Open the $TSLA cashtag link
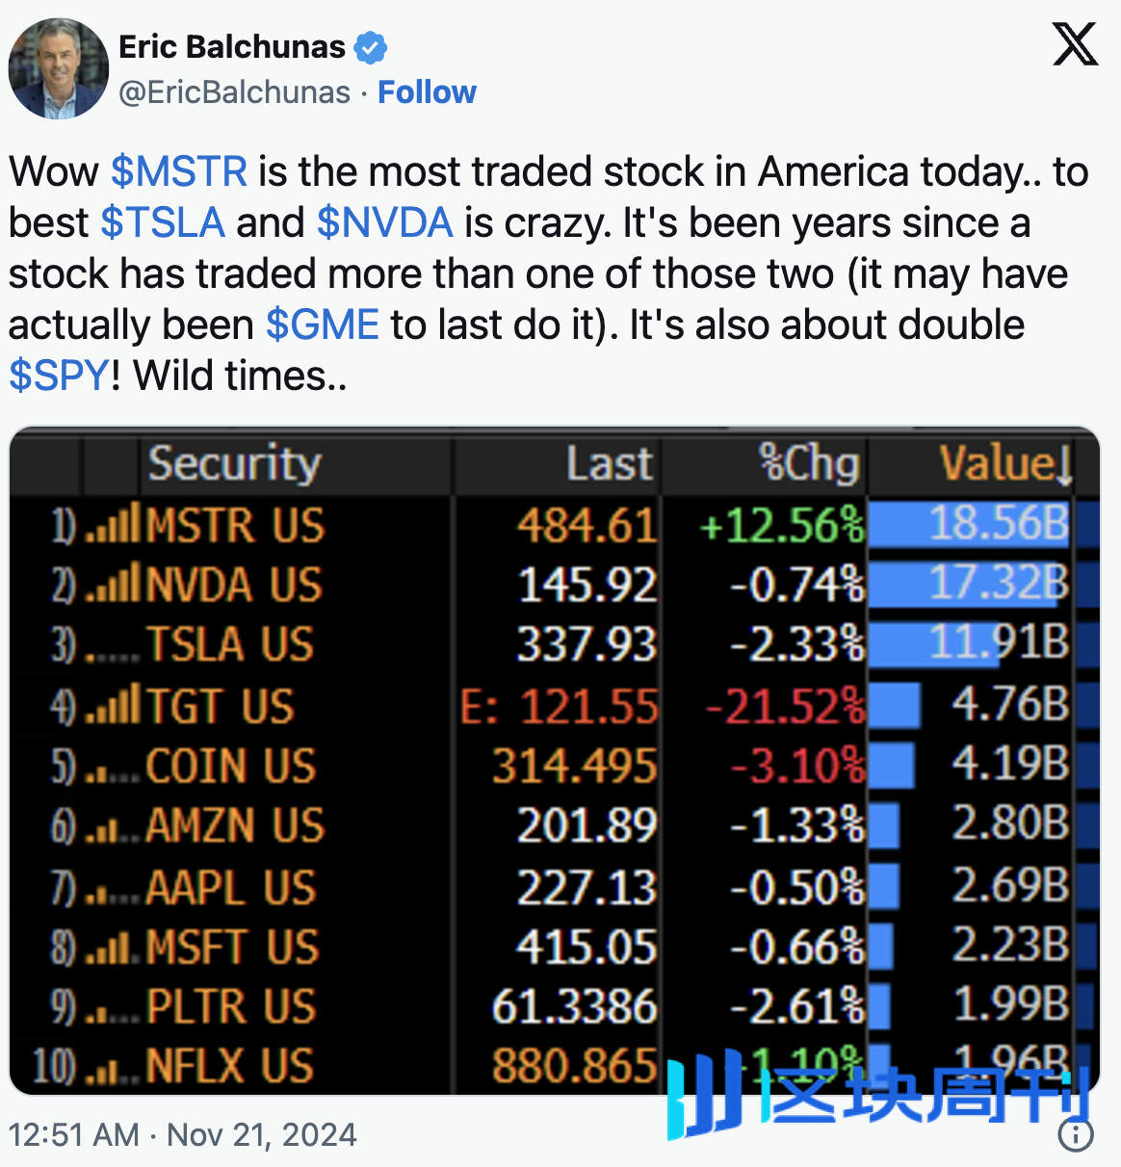1121x1167 pixels. pos(163,222)
